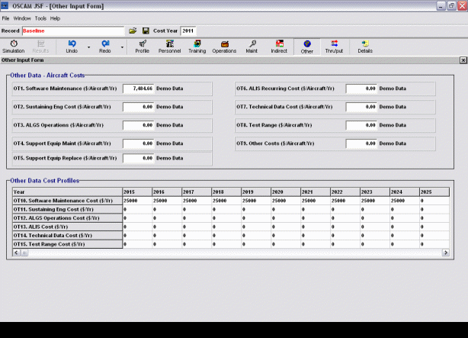Open the Maint input form
Viewport: 468px width, 338px height.
click(252, 47)
